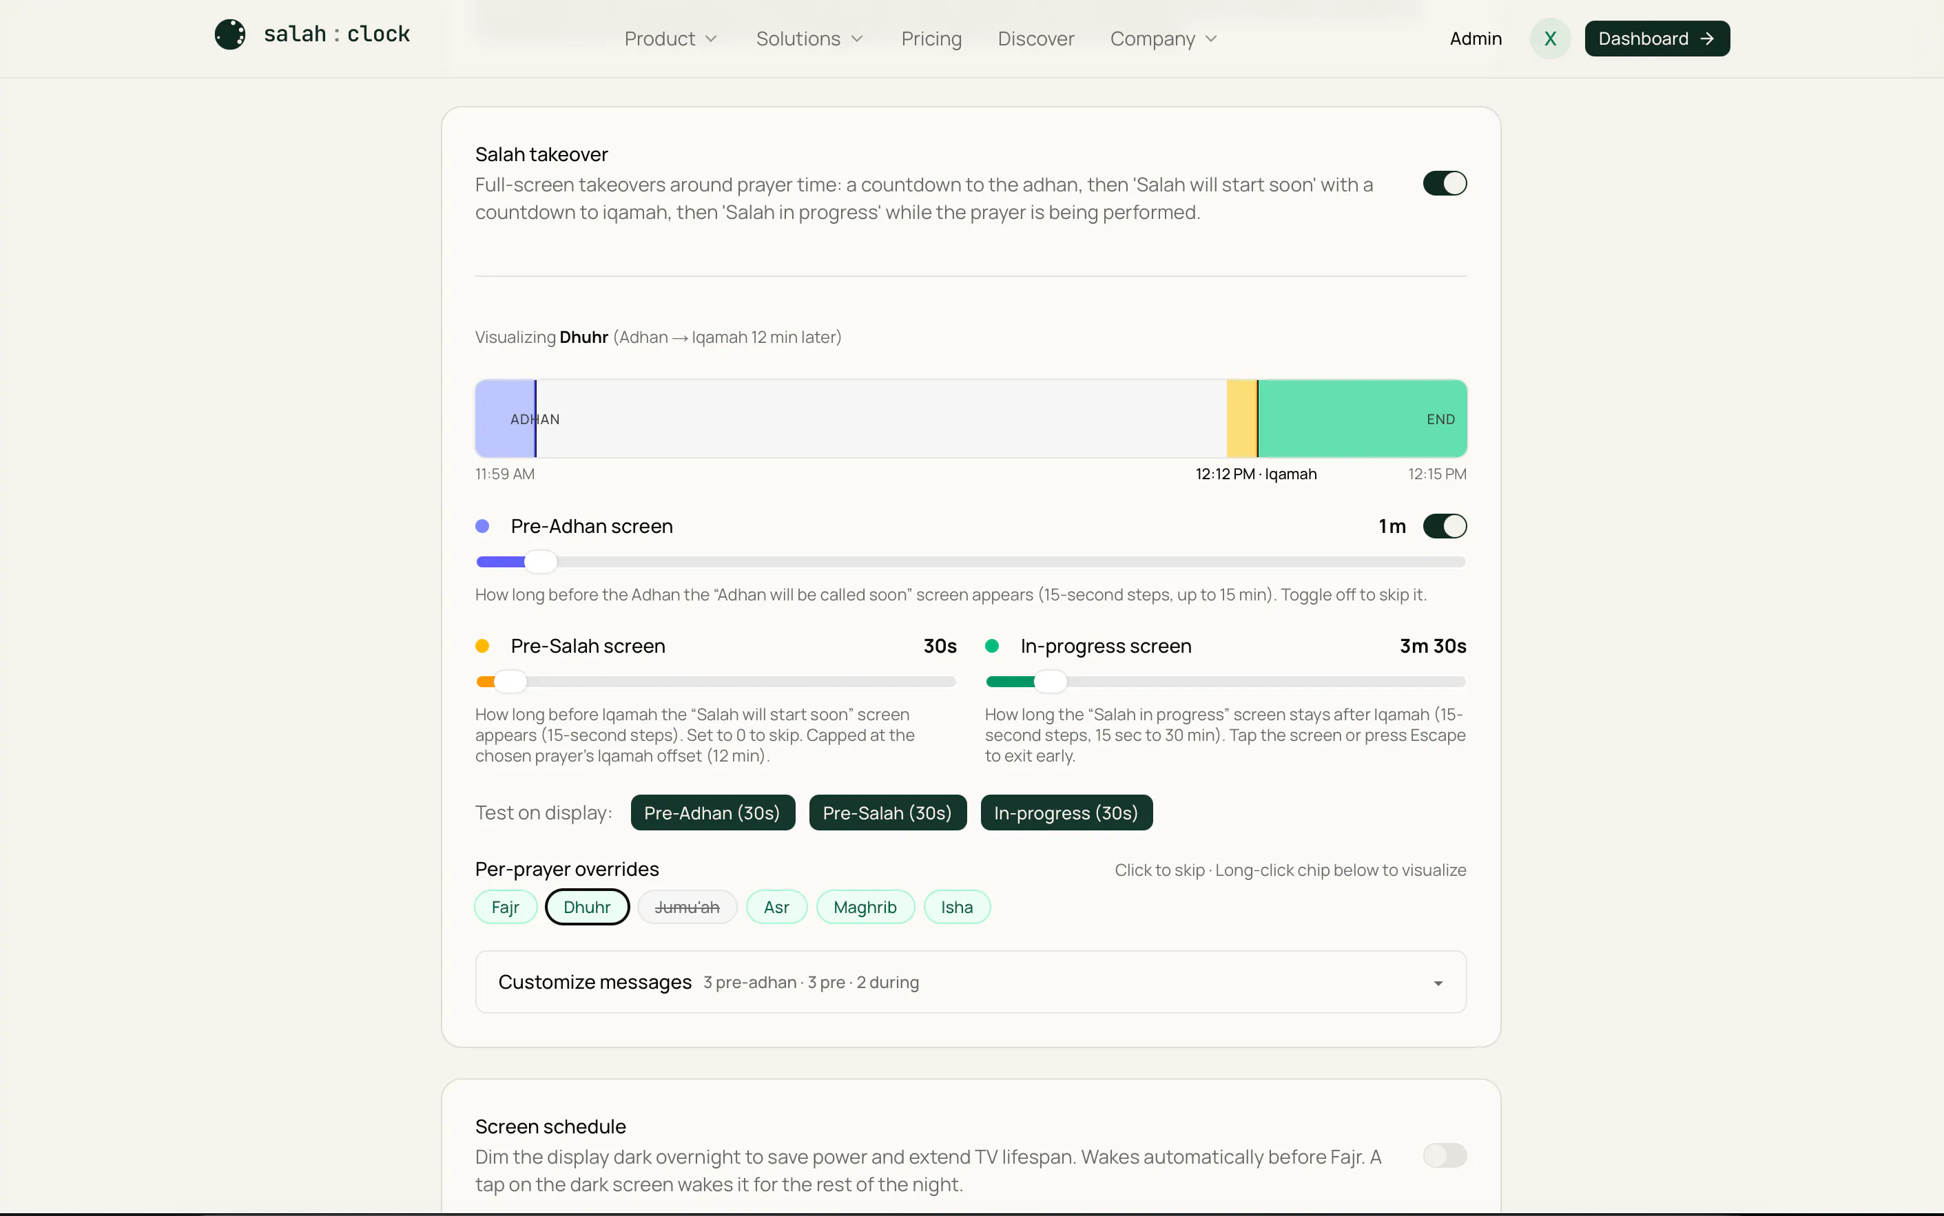Image resolution: width=1944 pixels, height=1216 pixels.
Task: Toggle the Salah takeover switch
Action: 1445,183
